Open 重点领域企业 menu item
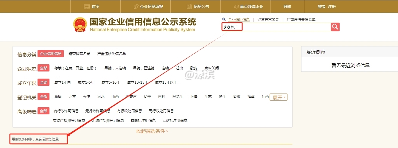Screen dimensions: 398x148 tap(252, 7)
